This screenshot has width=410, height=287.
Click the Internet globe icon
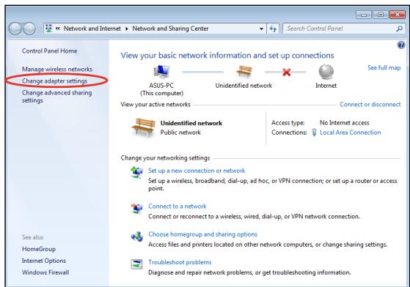[326, 72]
